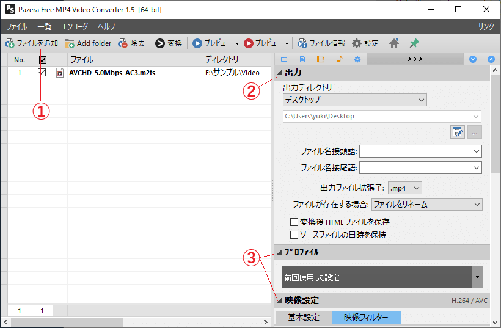Open ファイル情報 file info
Image resolution: width=501 pixels, height=328 pixels.
tap(321, 43)
